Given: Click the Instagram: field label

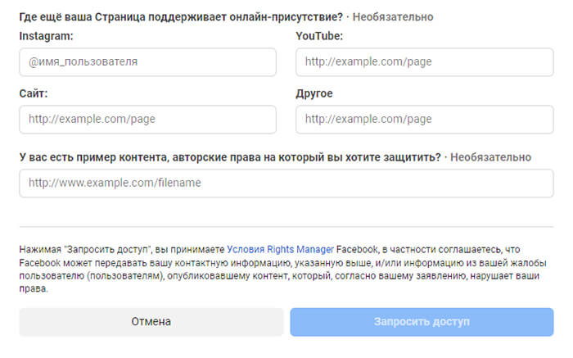Looking at the screenshot, I should pos(46,36).
